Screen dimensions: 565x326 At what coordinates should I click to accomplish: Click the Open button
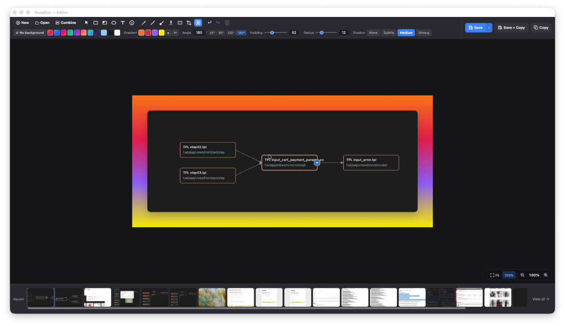pyautogui.click(x=42, y=23)
